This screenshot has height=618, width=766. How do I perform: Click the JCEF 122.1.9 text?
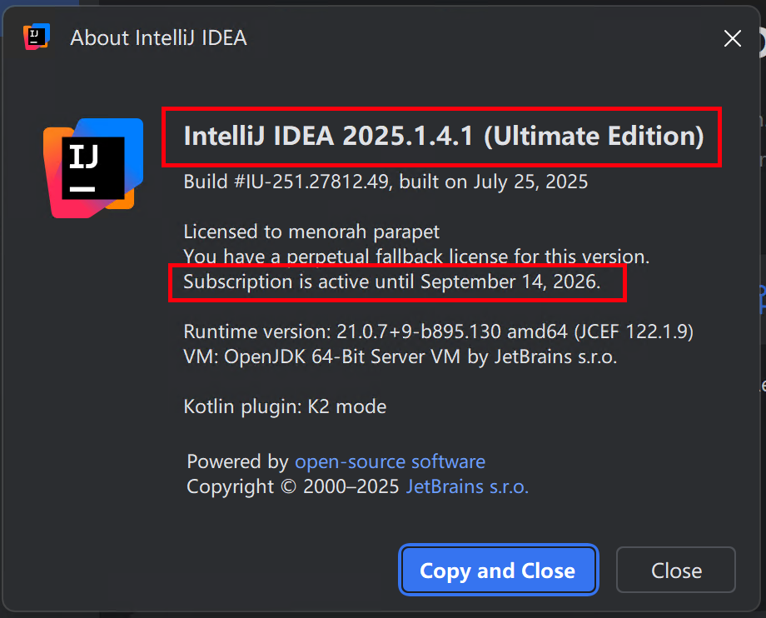(x=634, y=332)
